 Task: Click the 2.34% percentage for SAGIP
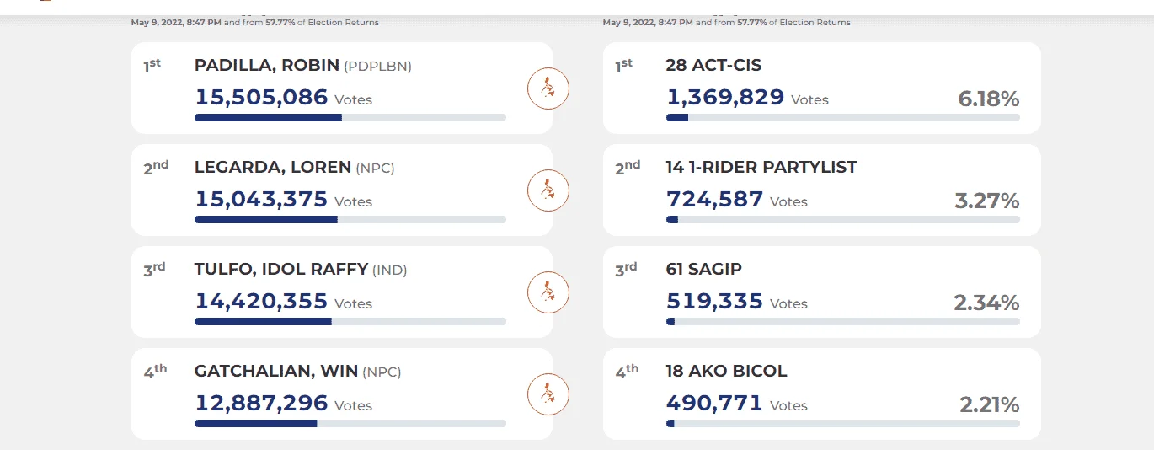(986, 303)
